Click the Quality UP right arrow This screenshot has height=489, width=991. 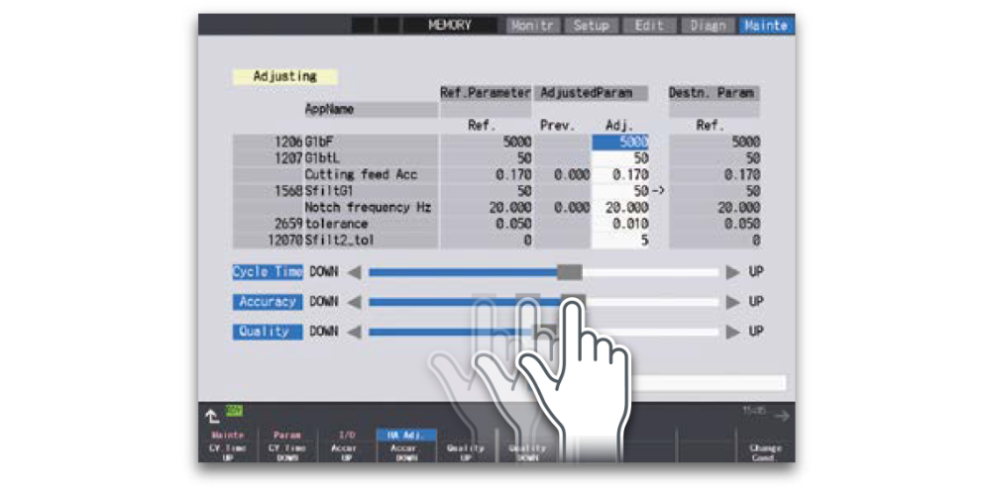tap(732, 333)
